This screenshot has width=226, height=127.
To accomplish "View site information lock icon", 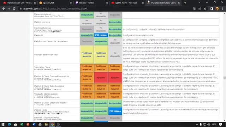I will pyautogui.click(x=21, y=8).
